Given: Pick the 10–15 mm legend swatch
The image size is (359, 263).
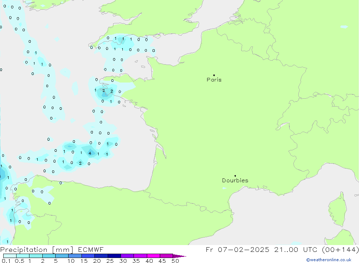Looking at the screenshot, I should 75,256.
